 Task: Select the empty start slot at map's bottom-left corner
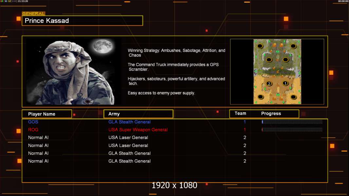tap(260, 97)
